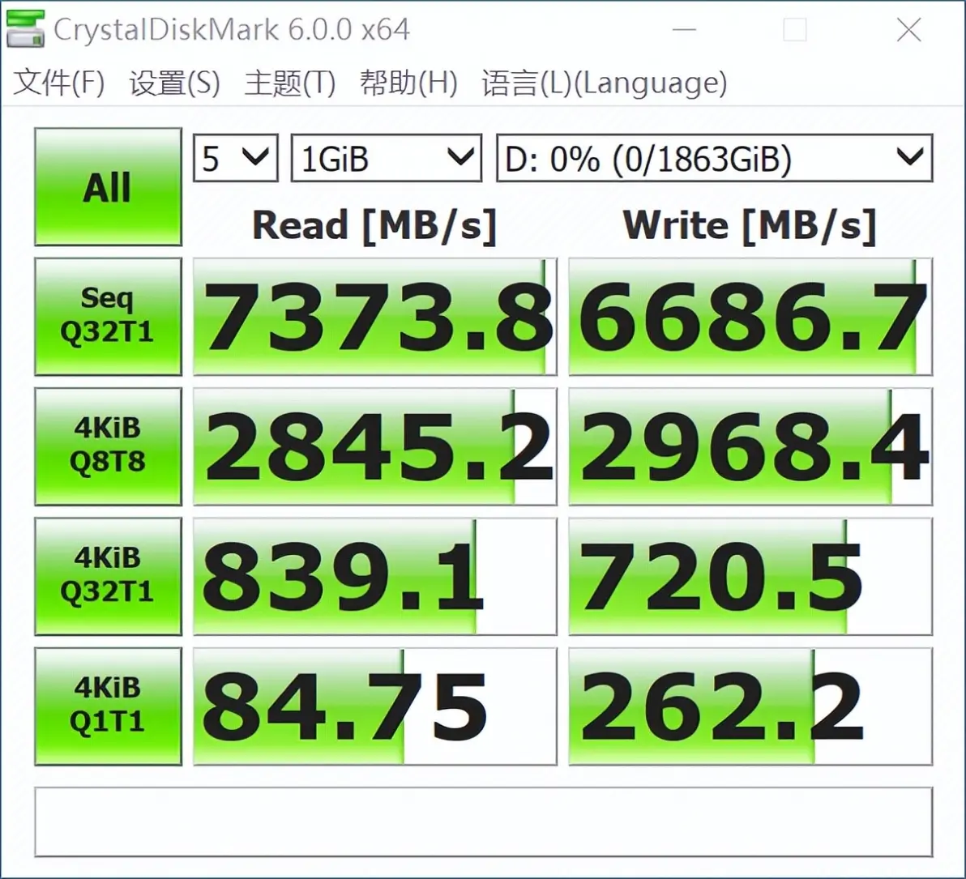Viewport: 966px width, 879px height.
Task: Select the 4KiB Q8T8 read result 2845.2
Action: tap(375, 446)
